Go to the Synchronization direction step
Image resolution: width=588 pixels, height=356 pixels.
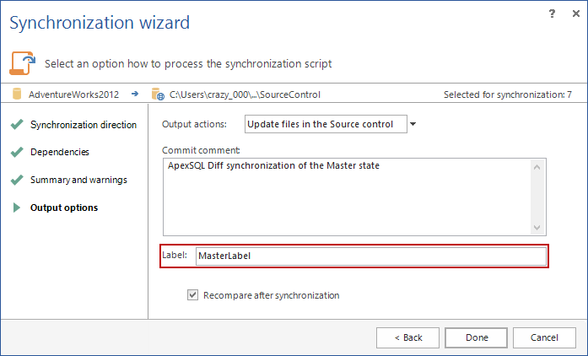84,125
